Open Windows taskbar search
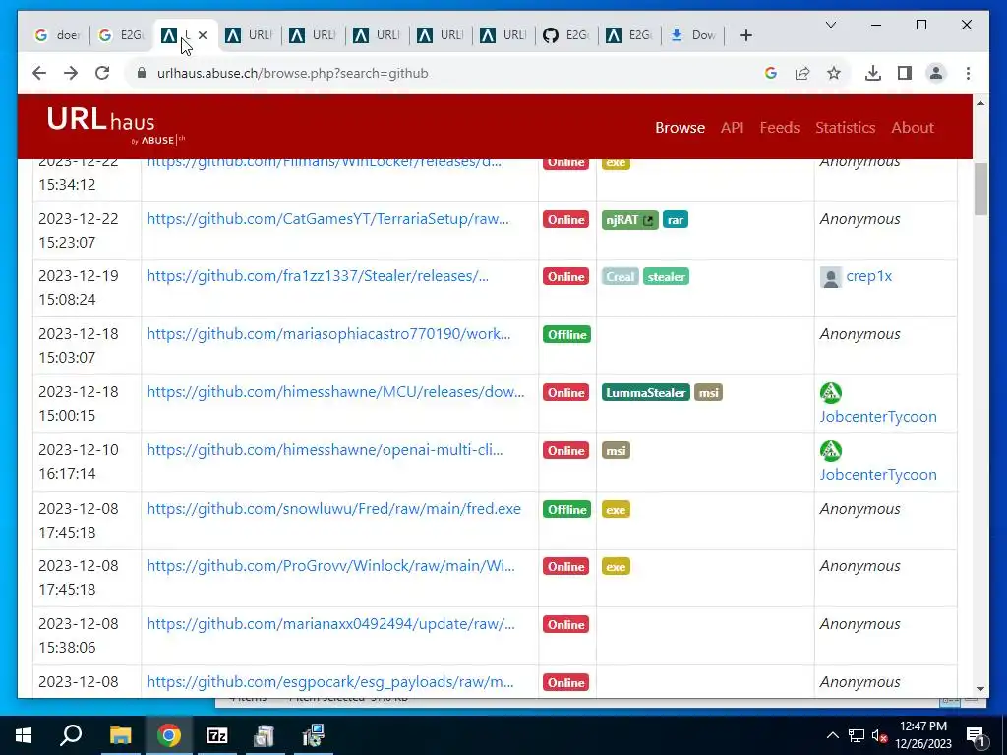Image resolution: width=1007 pixels, height=755 pixels. [71, 735]
